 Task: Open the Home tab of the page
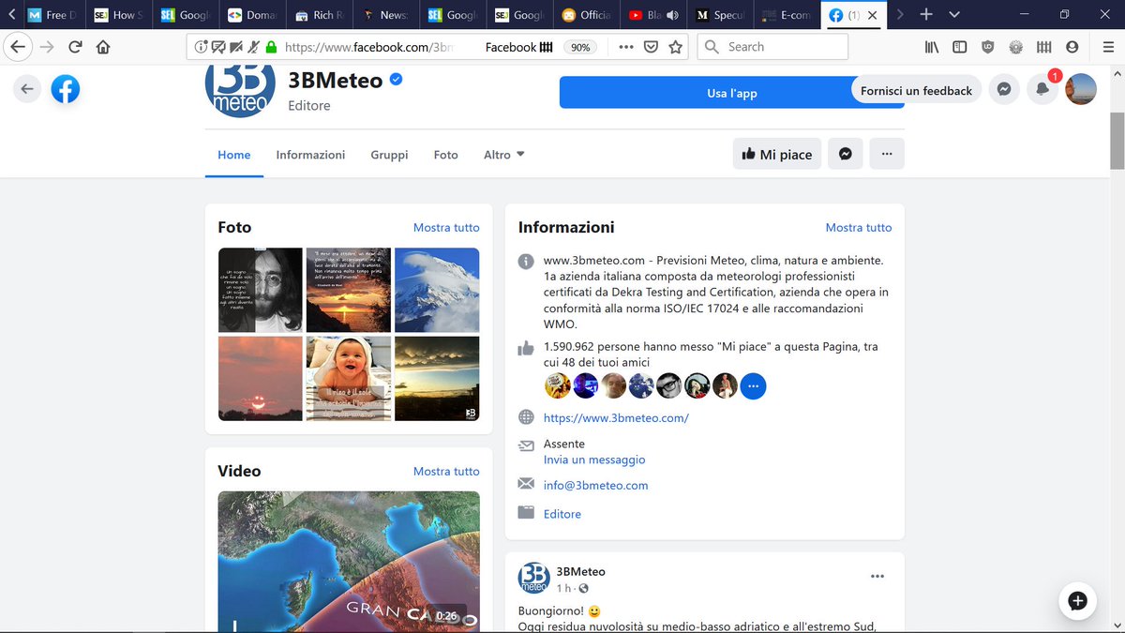tap(234, 155)
